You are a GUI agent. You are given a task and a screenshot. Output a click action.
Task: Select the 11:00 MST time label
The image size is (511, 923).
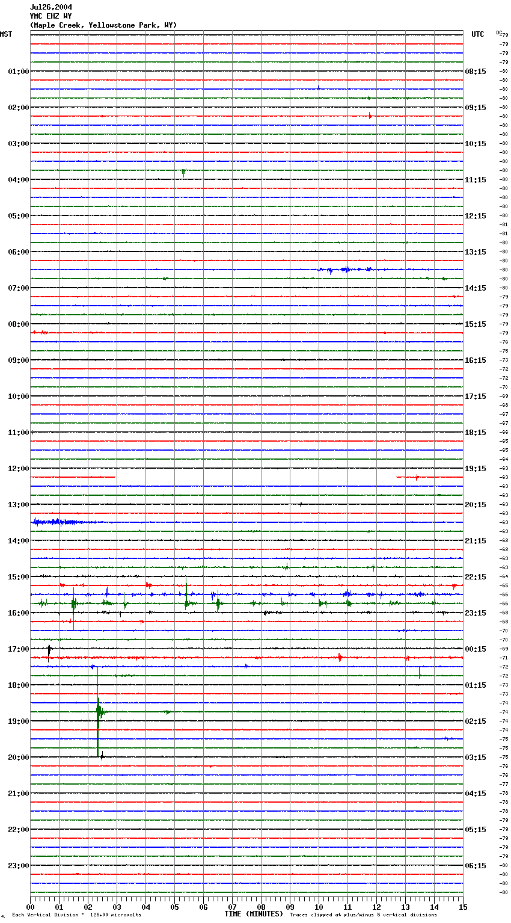coord(19,433)
